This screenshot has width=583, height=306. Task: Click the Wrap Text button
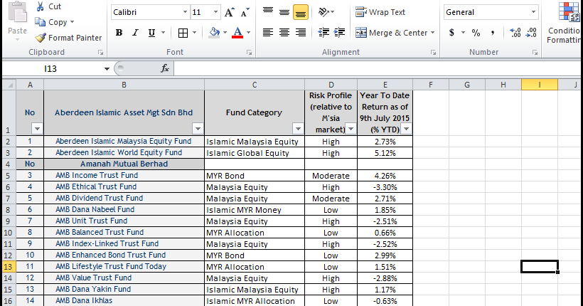(380, 12)
